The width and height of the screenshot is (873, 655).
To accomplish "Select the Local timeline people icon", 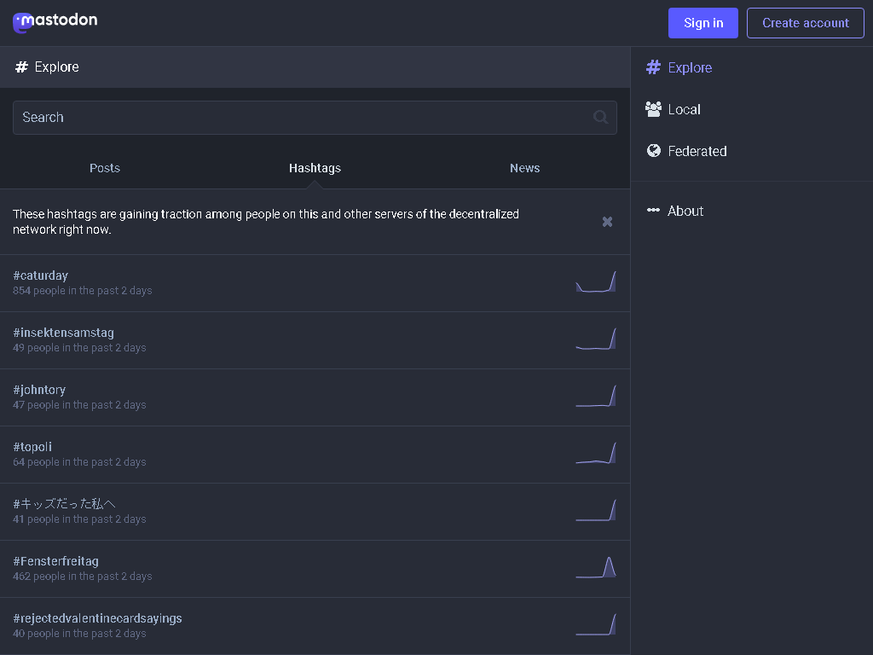I will click(x=653, y=109).
